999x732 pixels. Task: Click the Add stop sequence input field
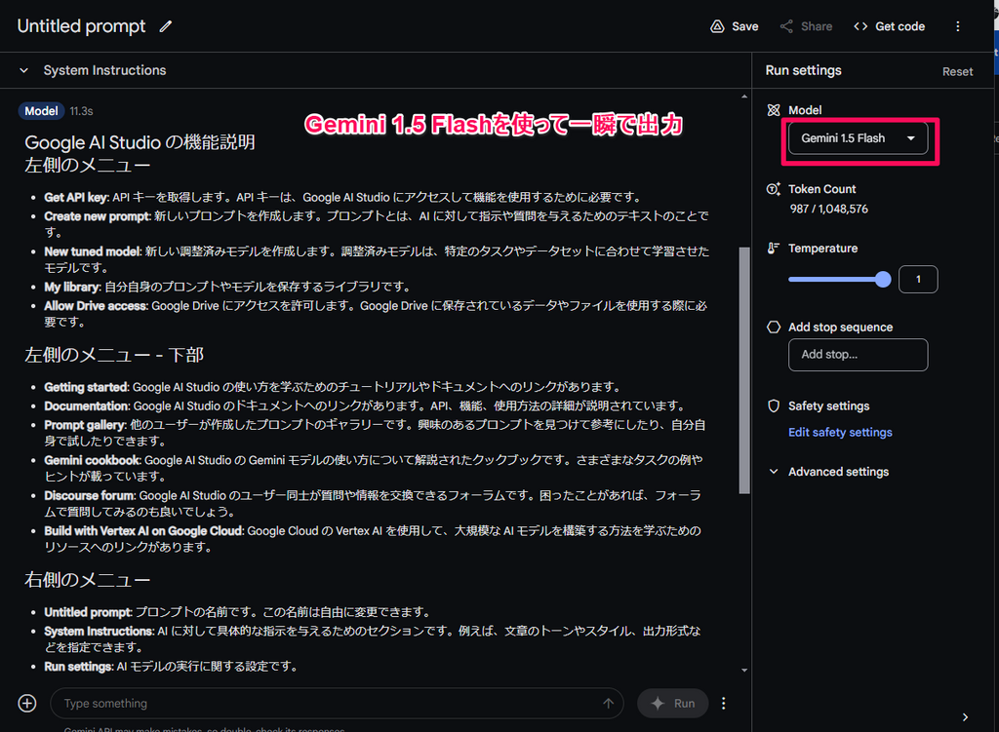(x=859, y=355)
